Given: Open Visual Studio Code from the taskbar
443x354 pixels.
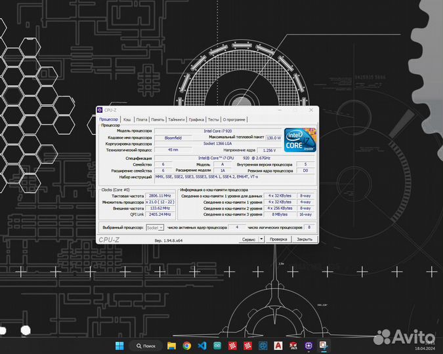Looking at the screenshot, I should 202,345.
